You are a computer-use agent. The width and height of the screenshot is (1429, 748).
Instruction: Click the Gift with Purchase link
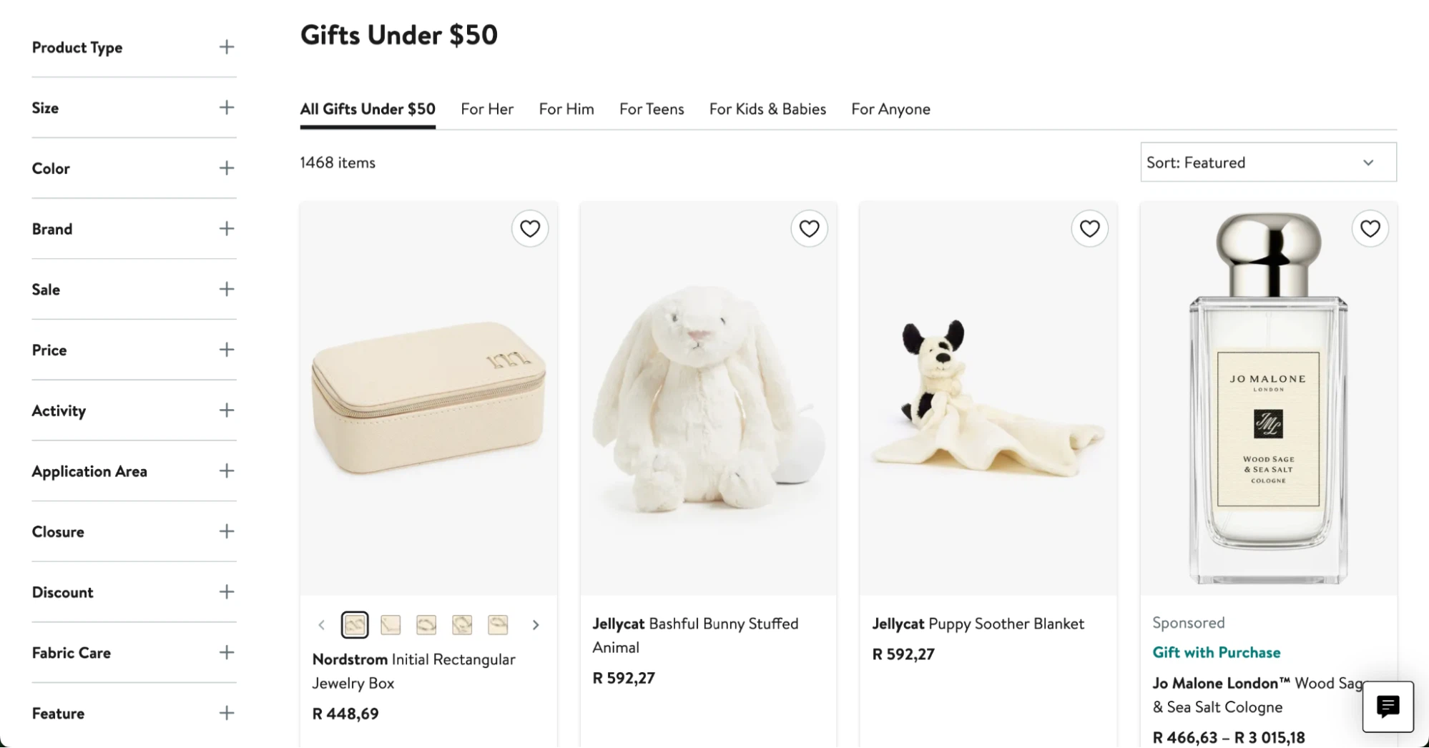[x=1216, y=652]
